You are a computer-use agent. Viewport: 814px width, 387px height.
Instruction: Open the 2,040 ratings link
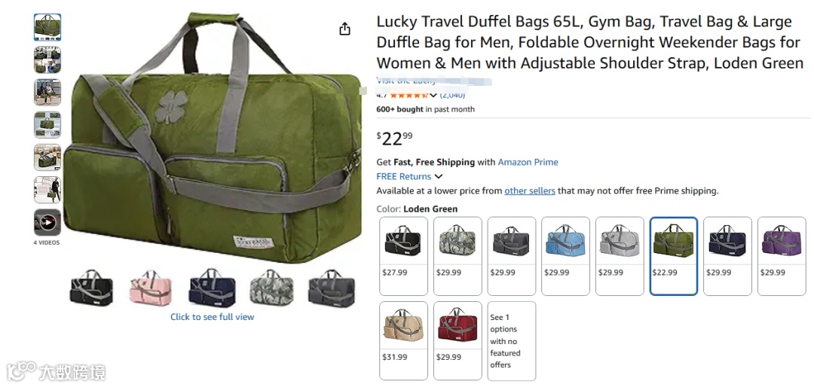pyautogui.click(x=452, y=95)
